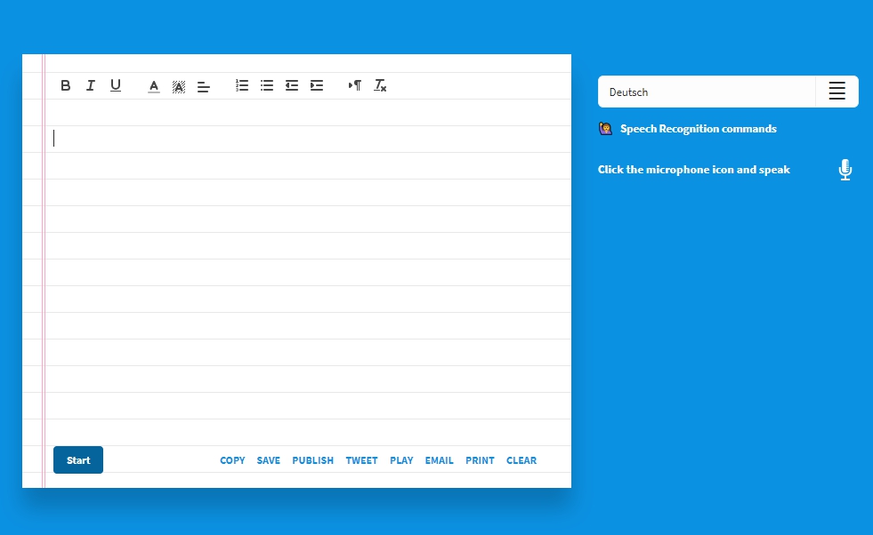This screenshot has width=873, height=535.
Task: Click PRINT below the editor
Action: 480,460
